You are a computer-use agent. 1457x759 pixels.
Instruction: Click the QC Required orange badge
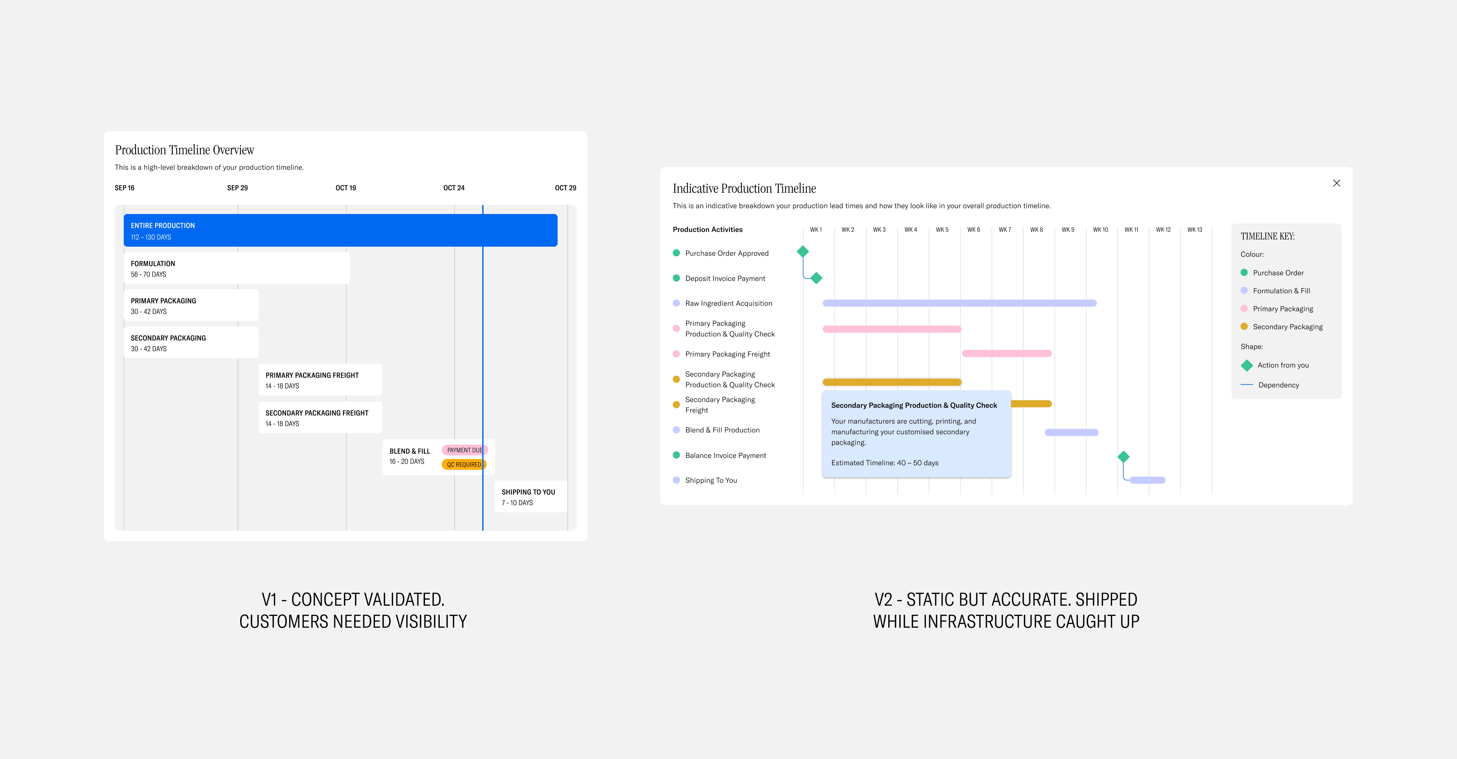463,465
